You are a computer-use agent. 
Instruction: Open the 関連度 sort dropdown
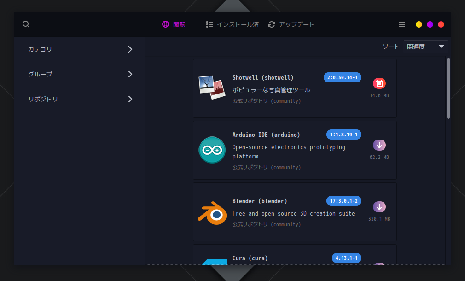[x=425, y=47]
